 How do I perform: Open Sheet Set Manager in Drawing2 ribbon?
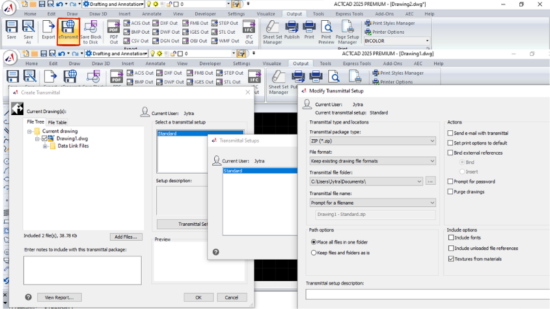272,32
